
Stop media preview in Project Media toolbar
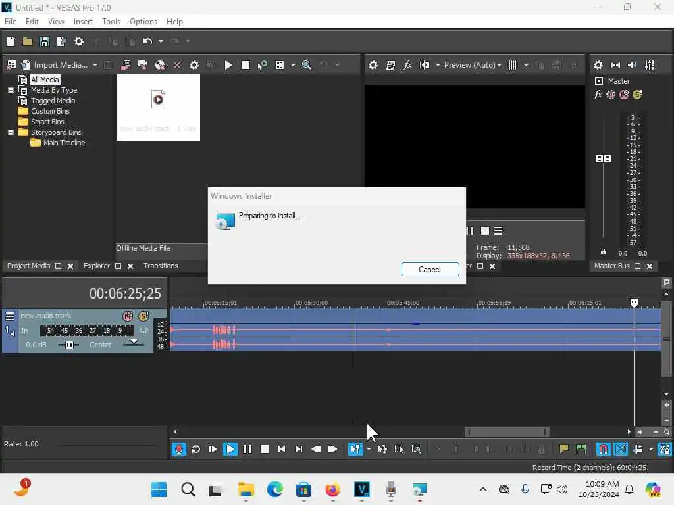(246, 65)
